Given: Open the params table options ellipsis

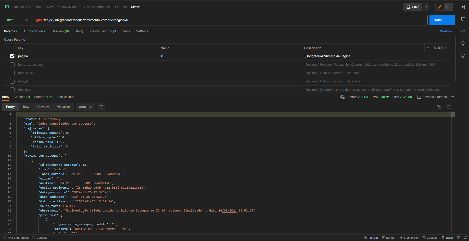Looking at the screenshot, I should (x=429, y=48).
